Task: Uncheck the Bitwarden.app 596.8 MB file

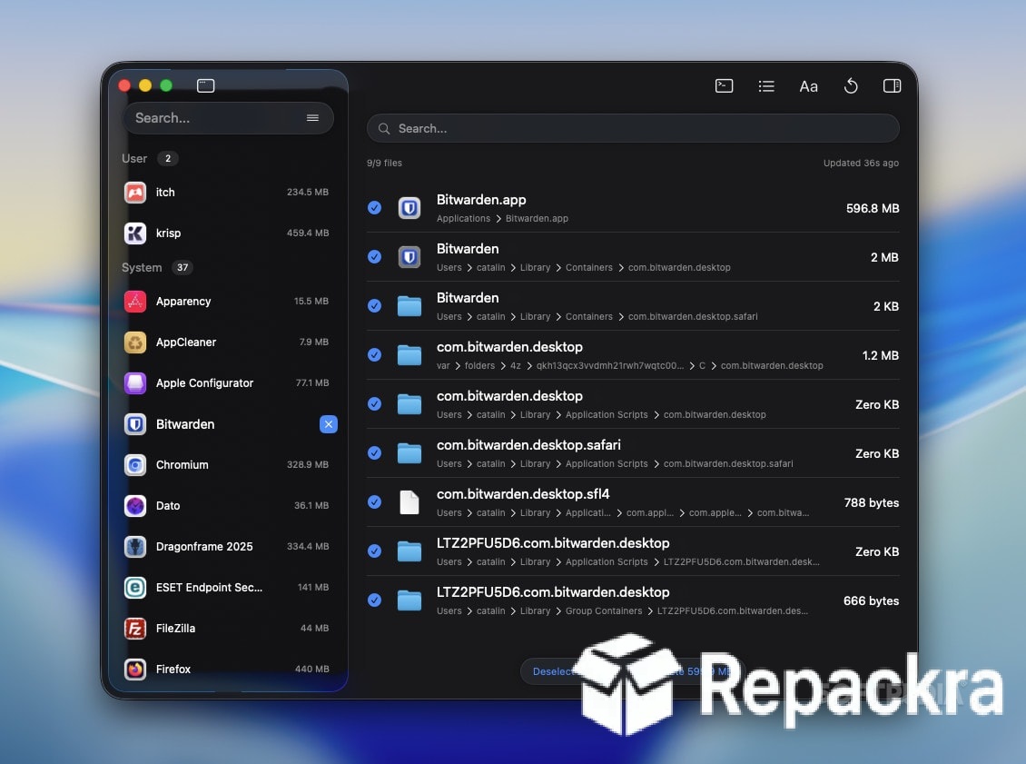Action: [374, 207]
